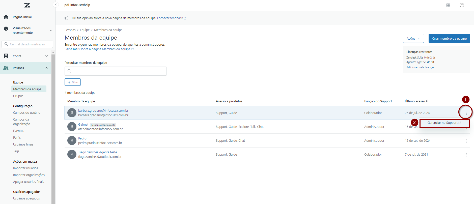
Task: Open options menu for Pedro's row
Action: click(x=466, y=141)
